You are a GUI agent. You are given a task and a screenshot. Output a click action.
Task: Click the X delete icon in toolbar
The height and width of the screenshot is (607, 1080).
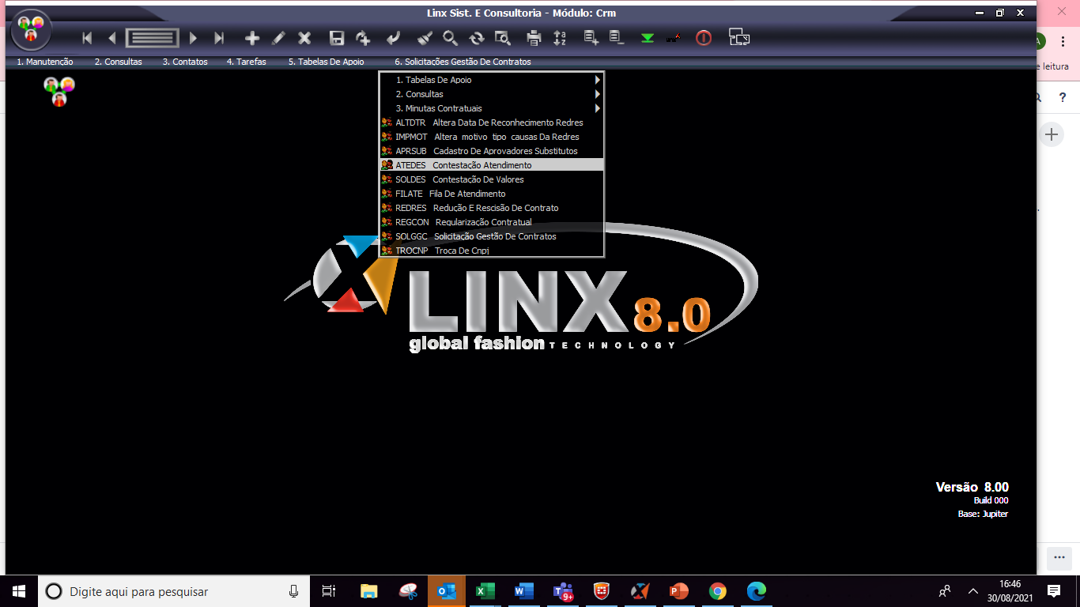pyautogui.click(x=304, y=38)
